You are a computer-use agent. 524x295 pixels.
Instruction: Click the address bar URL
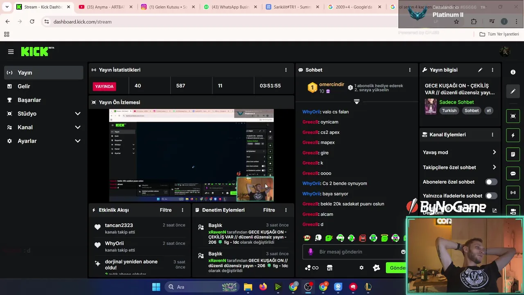click(82, 22)
